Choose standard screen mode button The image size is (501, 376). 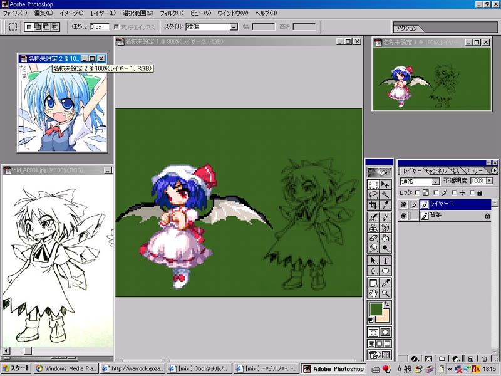[371, 343]
